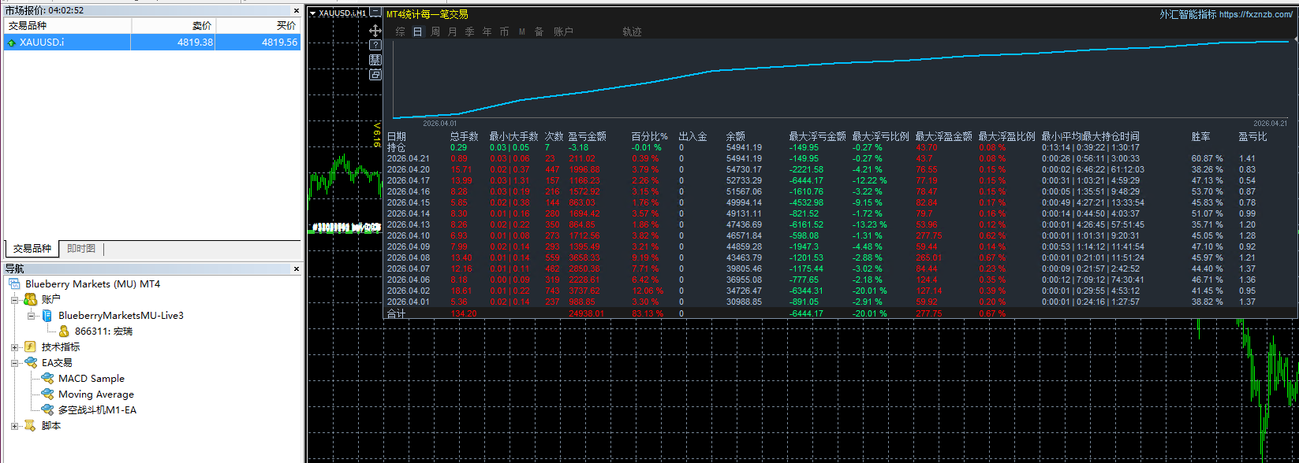
Task: Collapse the EA交易 tree node
Action: [x=15, y=363]
